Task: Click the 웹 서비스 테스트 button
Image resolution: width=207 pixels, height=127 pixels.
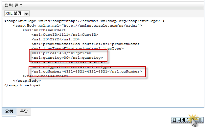Action: tap(187, 120)
